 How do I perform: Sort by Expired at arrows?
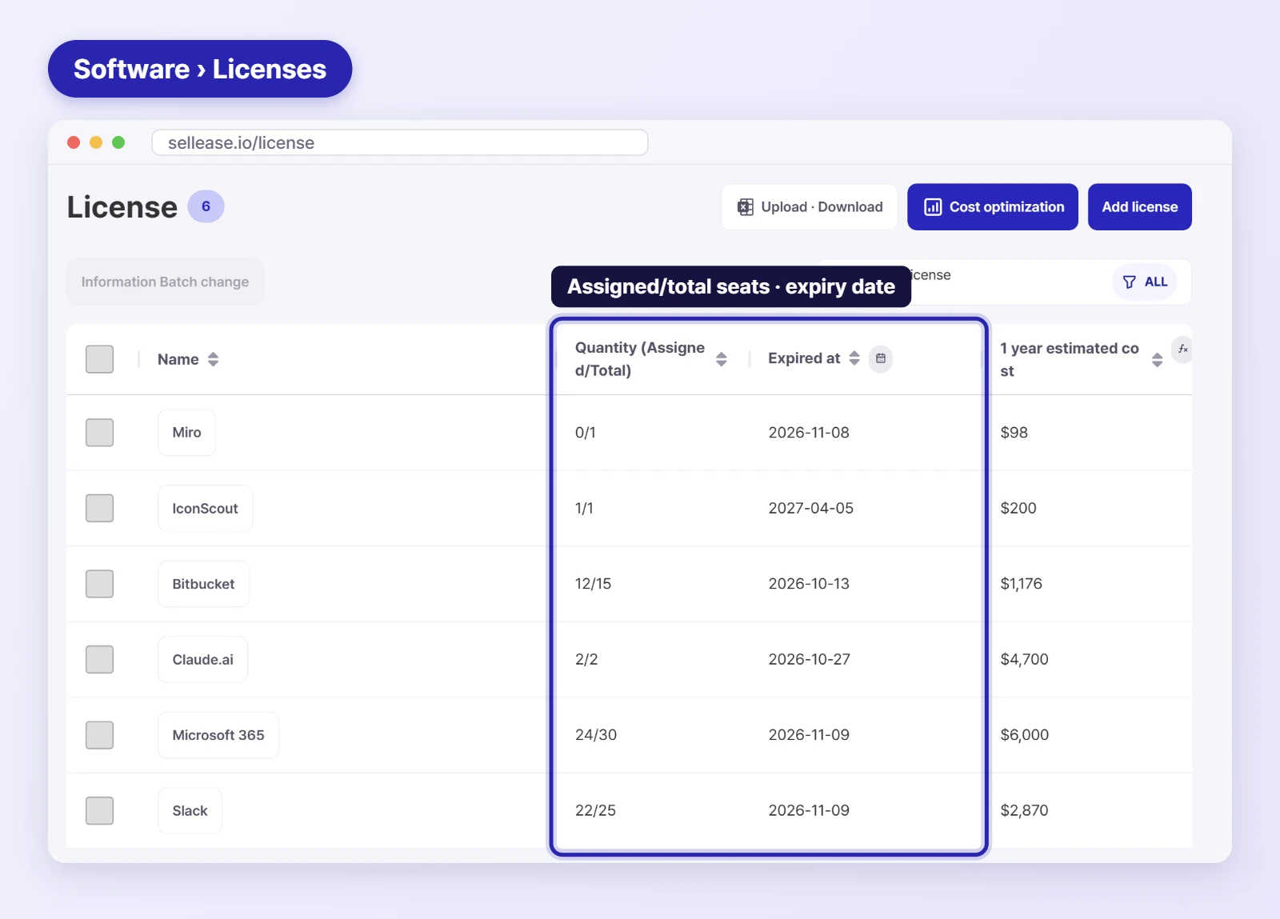[854, 358]
